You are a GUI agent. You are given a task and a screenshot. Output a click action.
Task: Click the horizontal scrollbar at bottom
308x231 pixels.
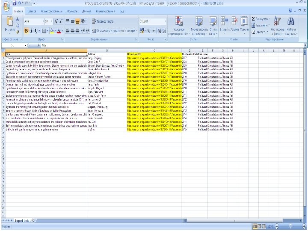tap(235, 221)
